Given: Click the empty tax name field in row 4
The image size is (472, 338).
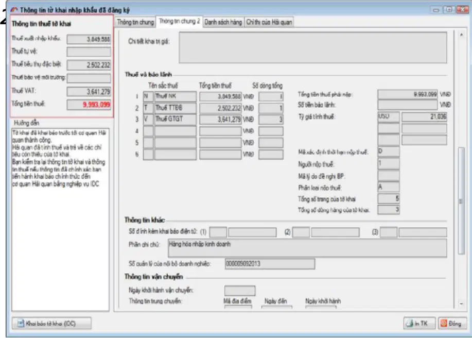Looking at the screenshot, I should tap(176, 131).
